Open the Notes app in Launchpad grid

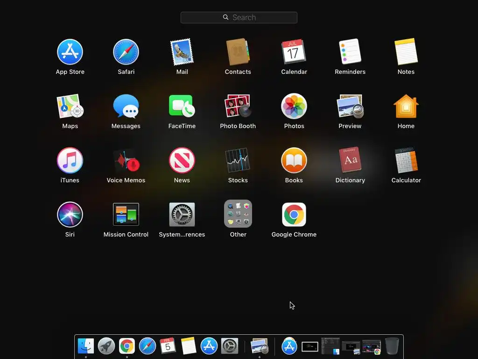click(406, 51)
